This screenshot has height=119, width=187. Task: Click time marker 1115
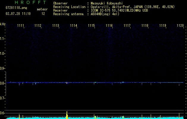click(x=91, y=26)
